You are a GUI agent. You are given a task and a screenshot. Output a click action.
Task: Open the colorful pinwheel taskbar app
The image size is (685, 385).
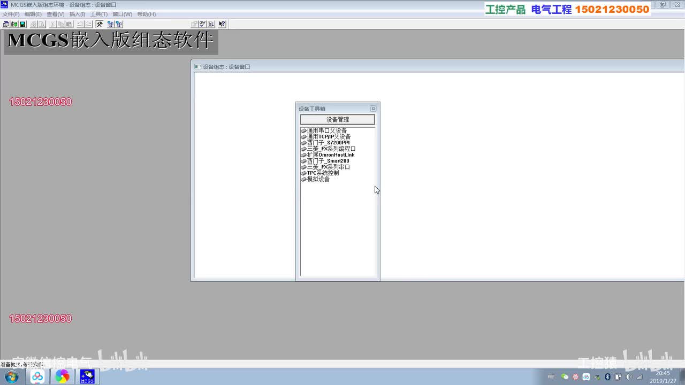(x=62, y=377)
